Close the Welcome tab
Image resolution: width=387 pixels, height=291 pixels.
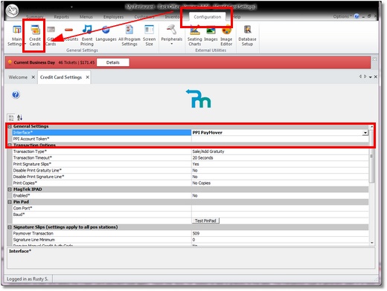(33, 77)
